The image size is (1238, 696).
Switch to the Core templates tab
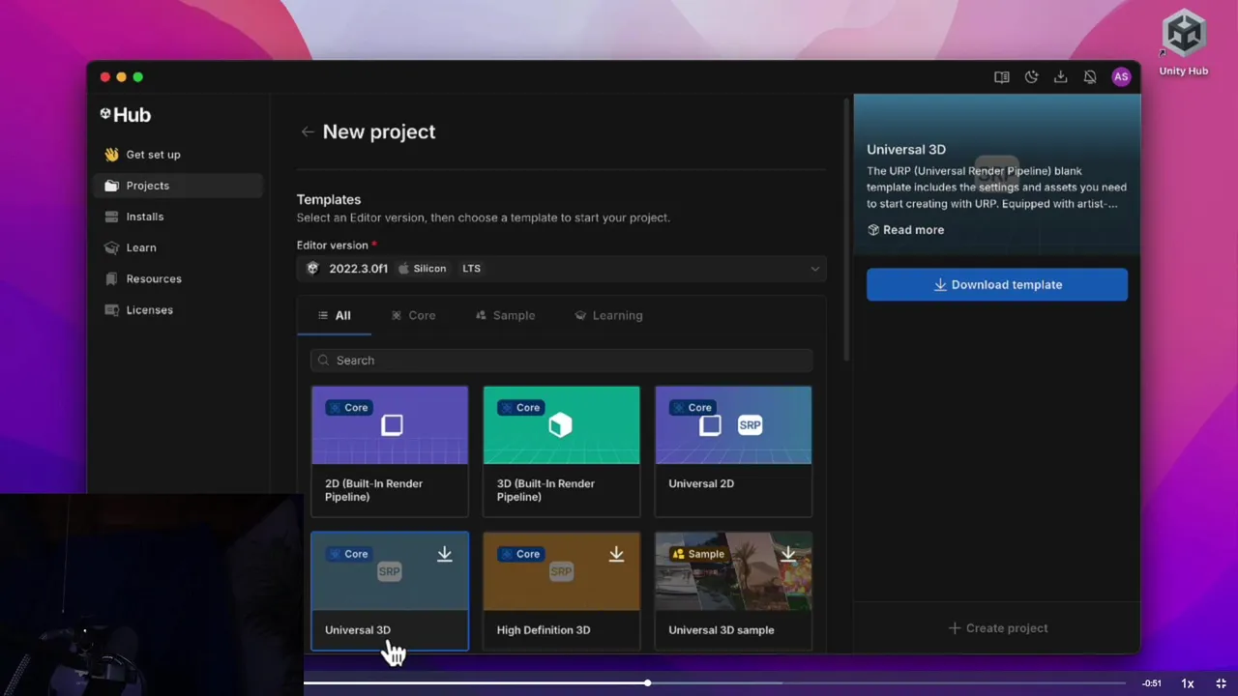(413, 315)
